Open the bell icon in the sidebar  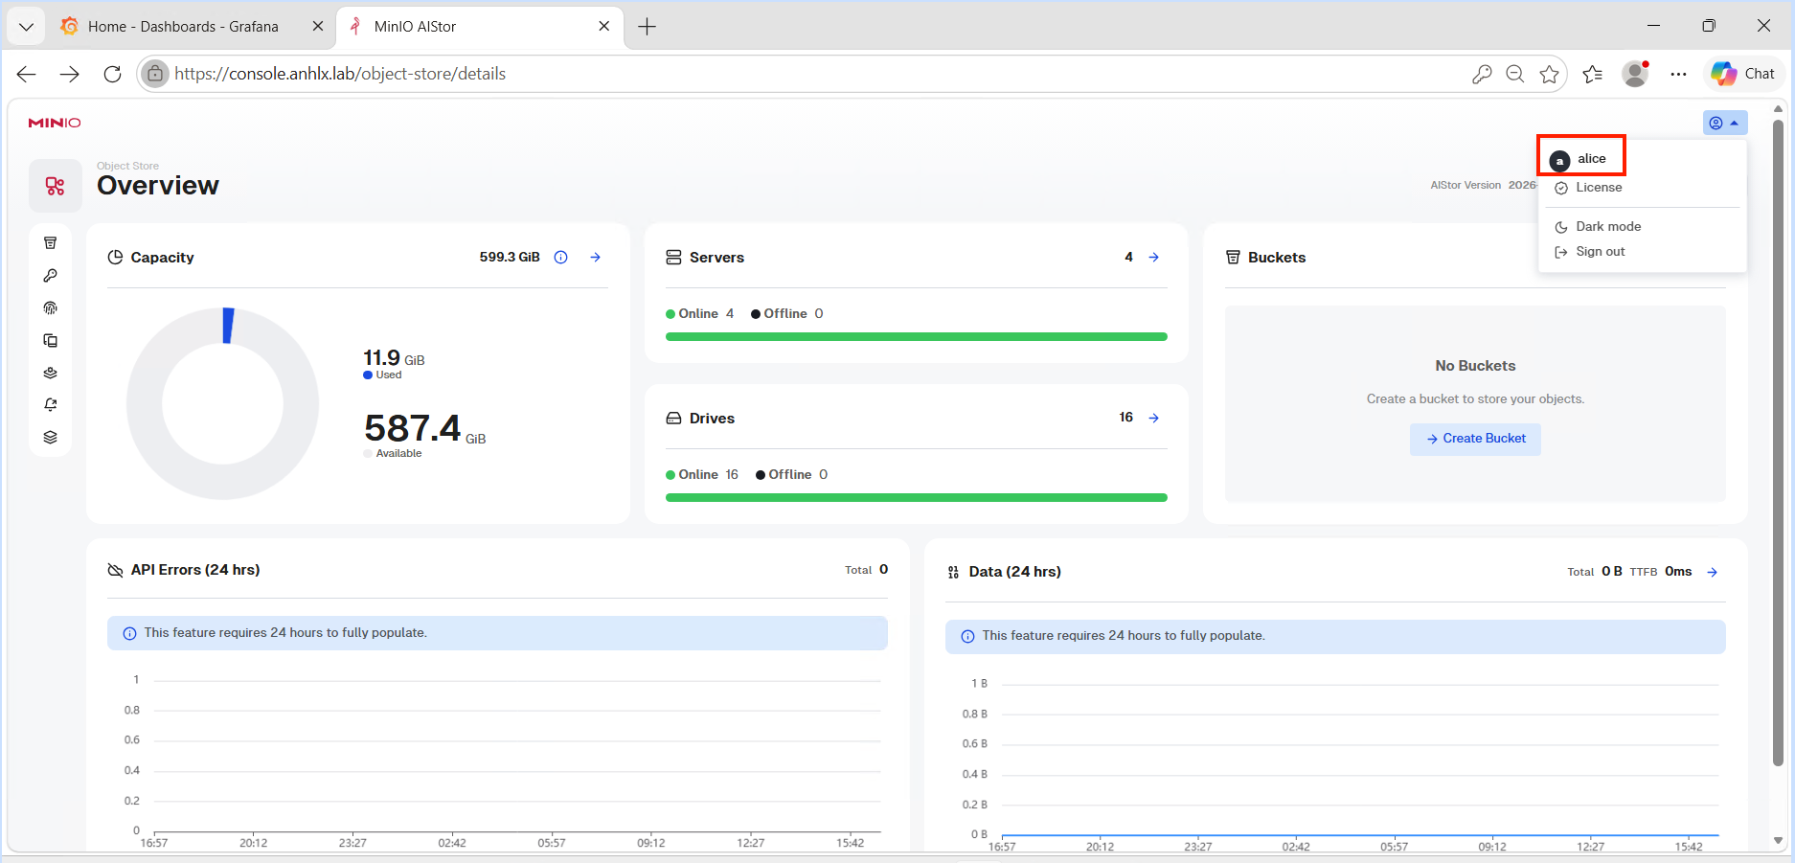pyautogui.click(x=51, y=405)
